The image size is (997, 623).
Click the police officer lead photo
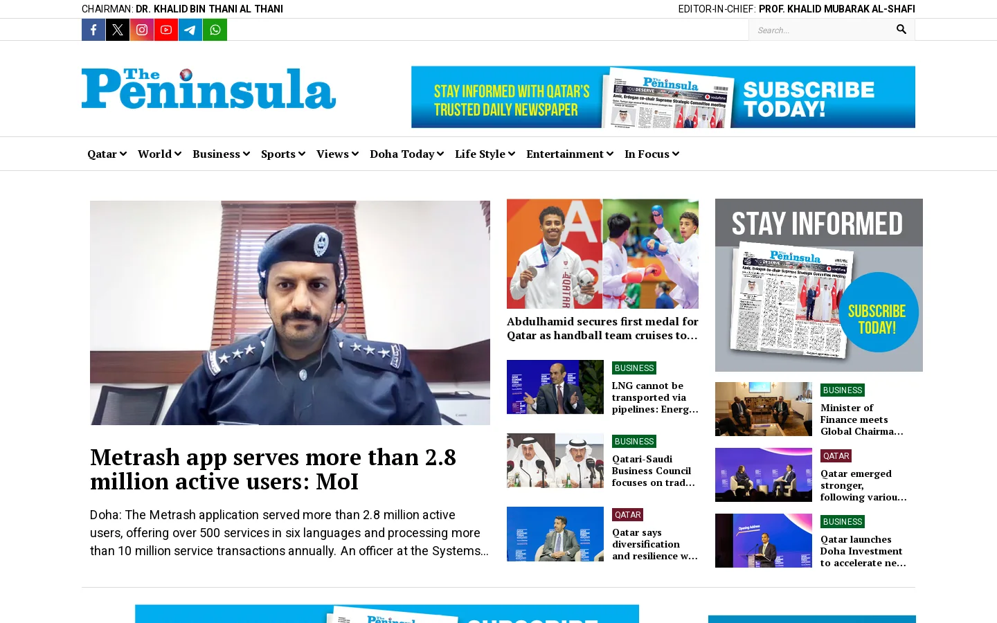coord(290,313)
